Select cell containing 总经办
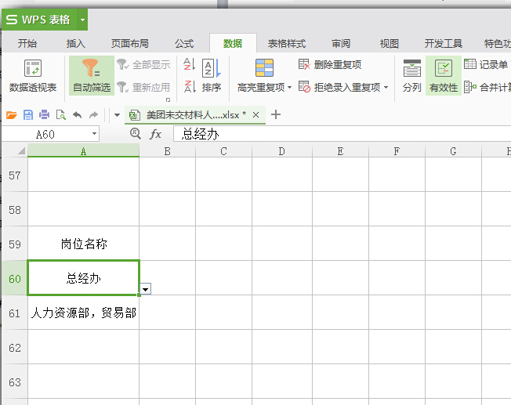This screenshot has width=511, height=405. [83, 278]
